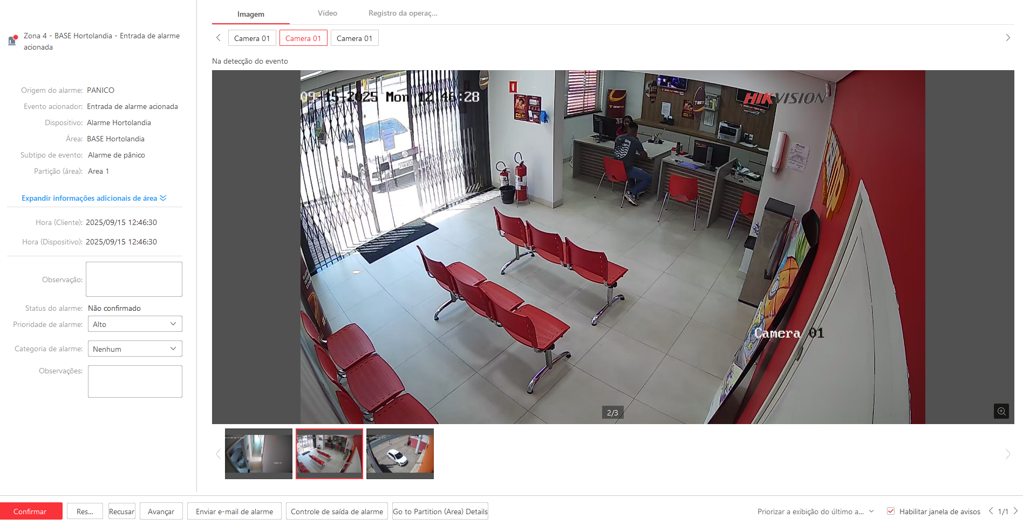The height and width of the screenshot is (525, 1023).
Task: Click the magnifier zoom icon on image
Action: (x=1001, y=411)
